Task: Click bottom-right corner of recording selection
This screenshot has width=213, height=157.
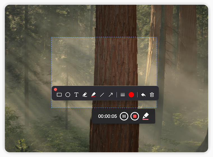Action: [157, 108]
